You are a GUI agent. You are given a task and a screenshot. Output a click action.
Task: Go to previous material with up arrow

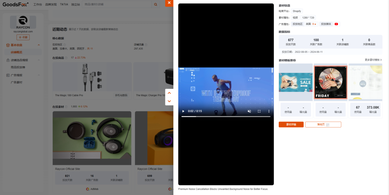point(169,93)
